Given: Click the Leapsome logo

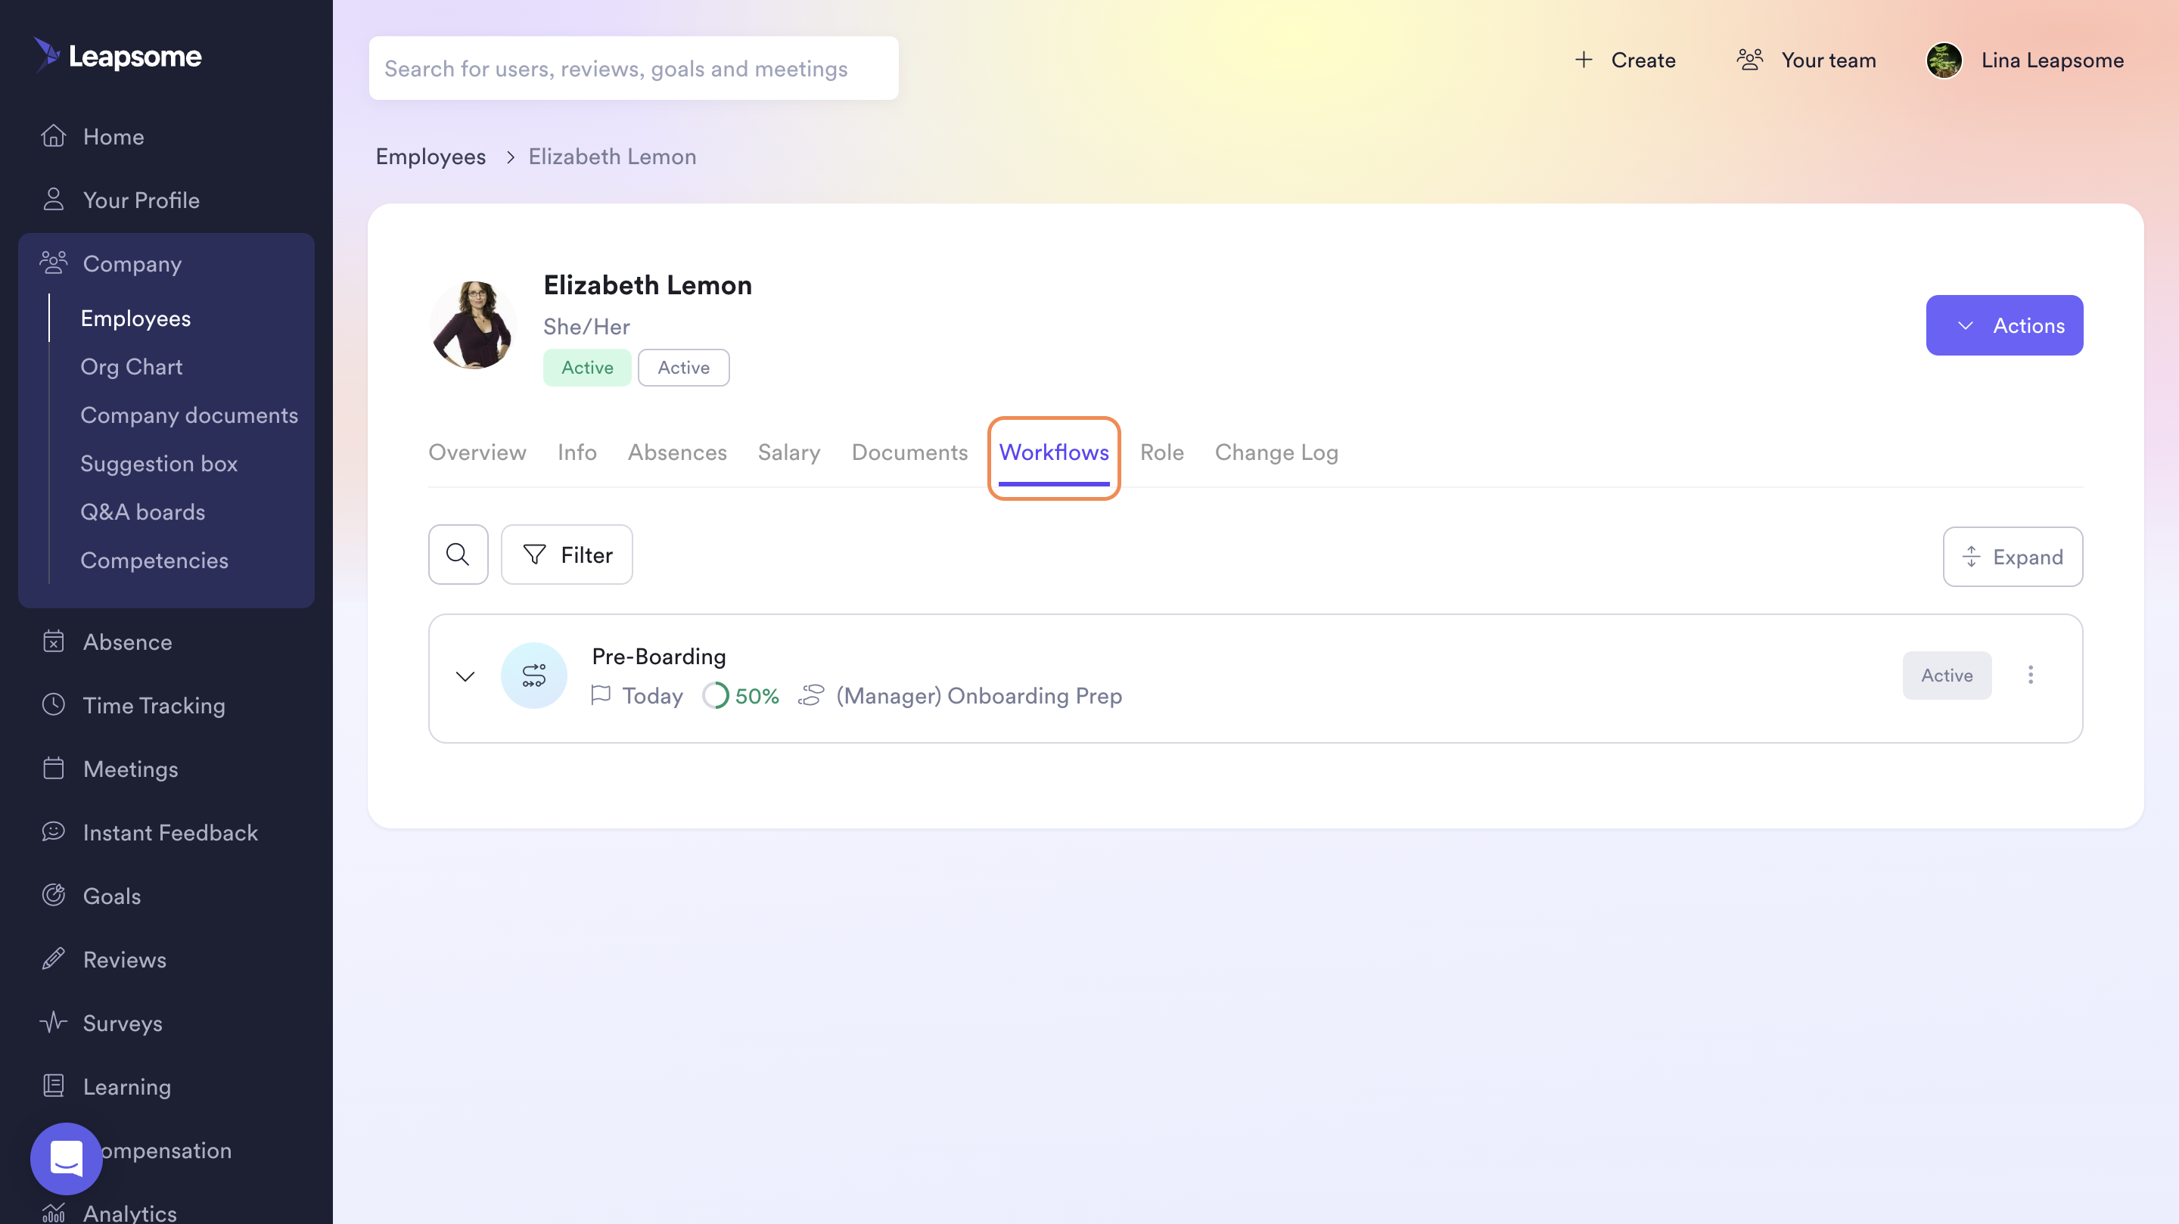Looking at the screenshot, I should click(117, 56).
